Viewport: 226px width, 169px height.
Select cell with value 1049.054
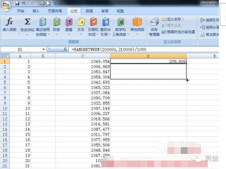point(83,61)
